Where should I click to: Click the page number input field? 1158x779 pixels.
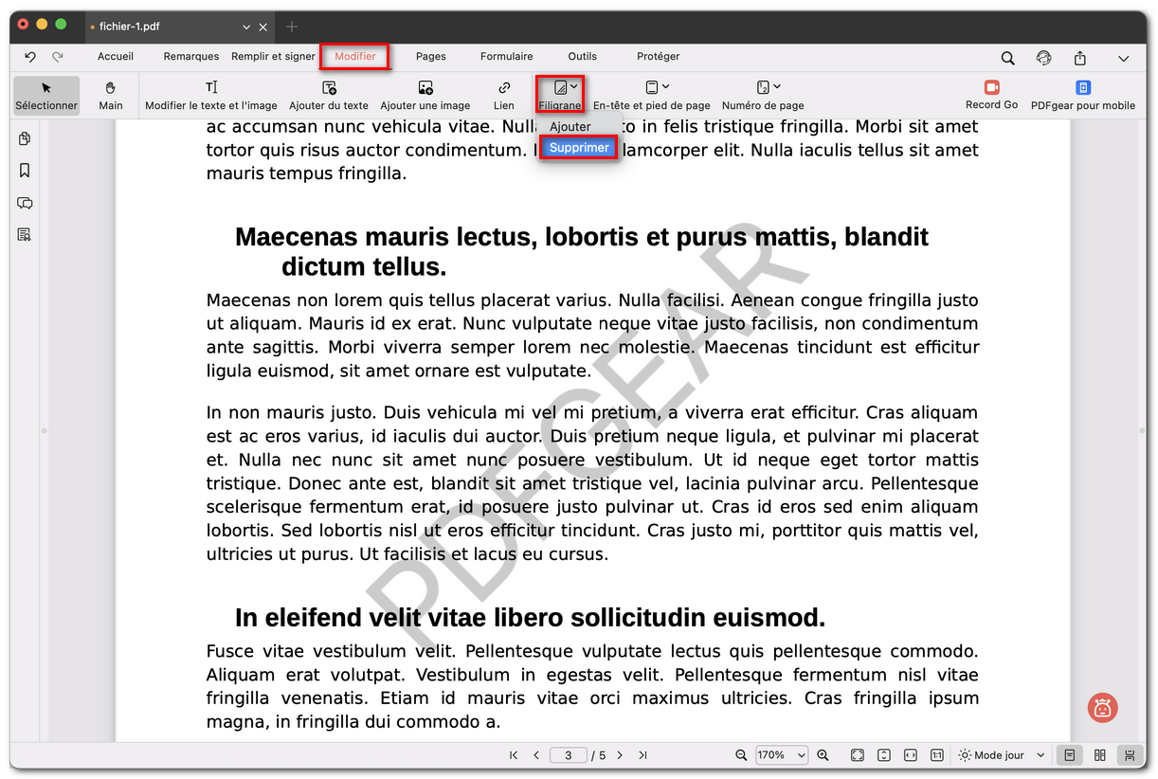tap(568, 755)
